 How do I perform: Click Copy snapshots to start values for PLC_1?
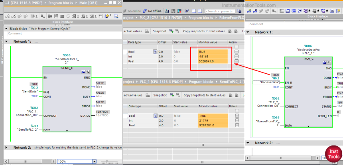tap(204, 95)
